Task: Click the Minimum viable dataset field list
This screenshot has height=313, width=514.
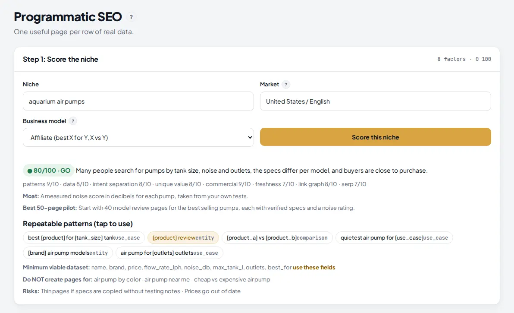Action: pos(191,267)
